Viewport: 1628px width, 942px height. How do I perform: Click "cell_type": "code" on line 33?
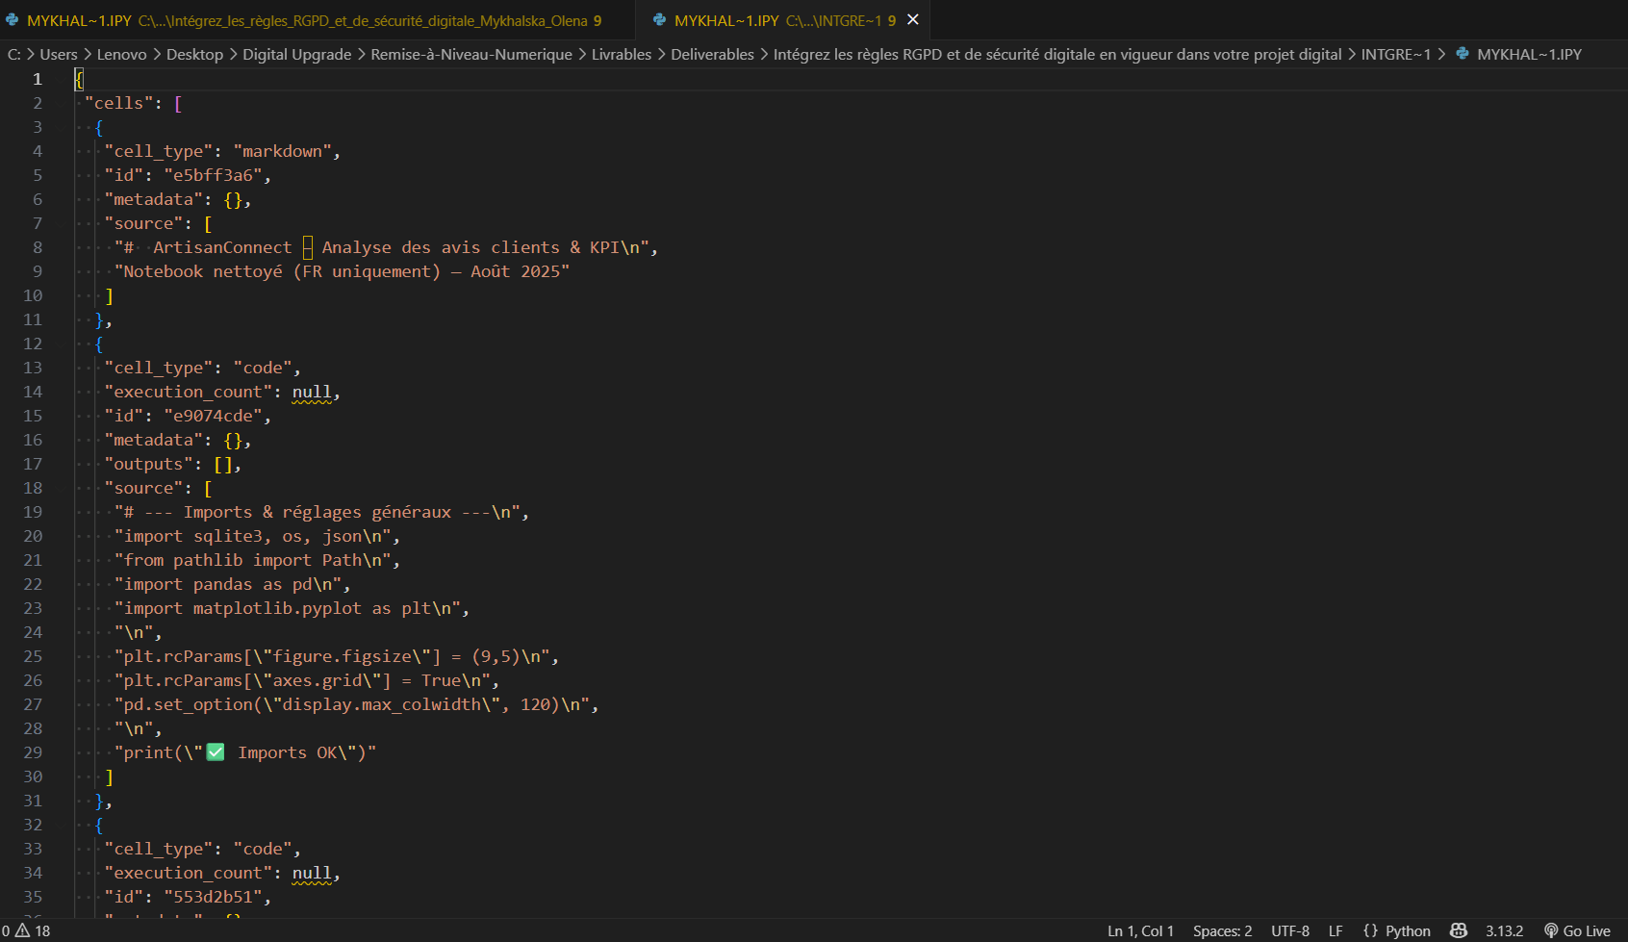click(202, 849)
